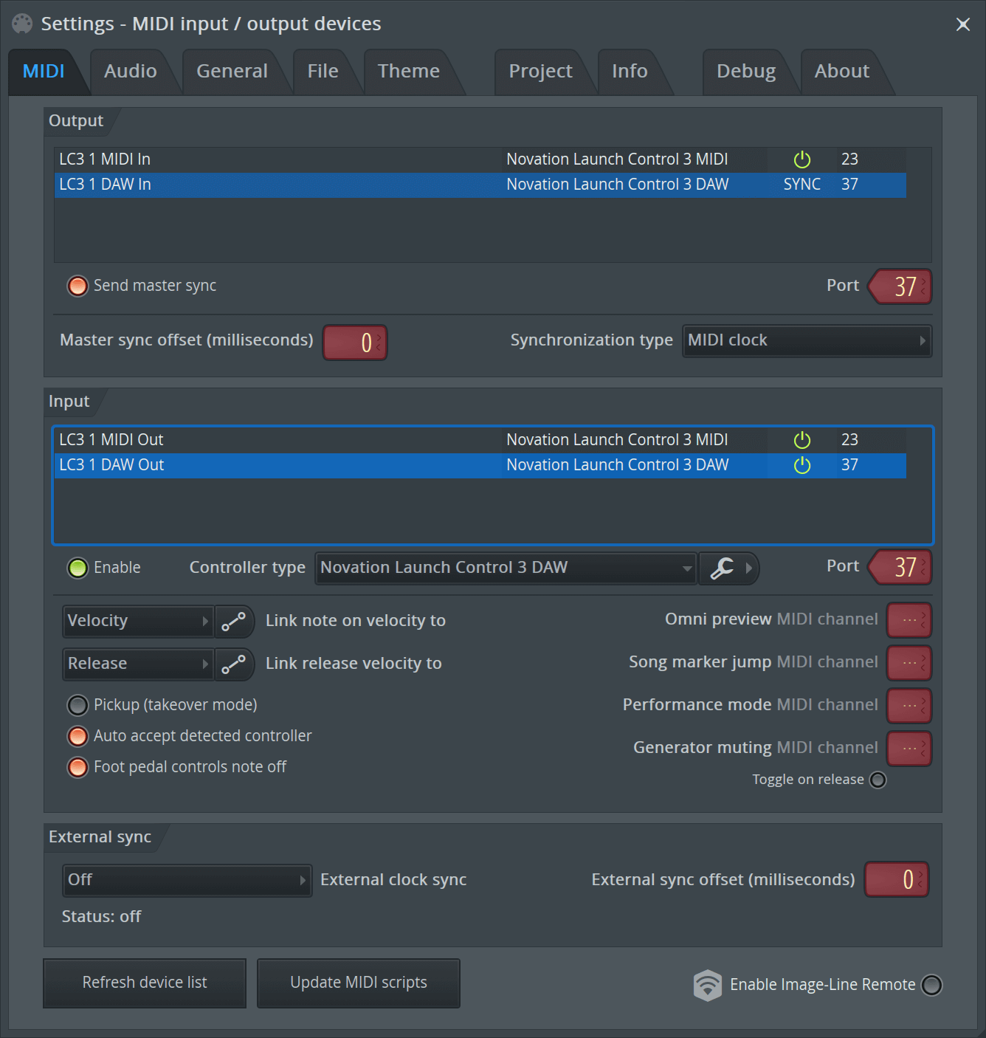Viewport: 986px width, 1038px height.
Task: Click output Port 37 value box
Action: coord(900,286)
